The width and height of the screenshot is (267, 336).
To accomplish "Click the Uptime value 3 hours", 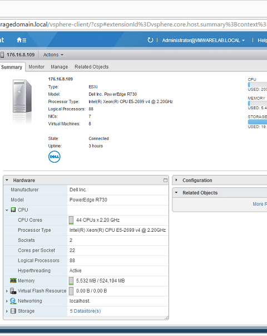I will coord(96,146).
